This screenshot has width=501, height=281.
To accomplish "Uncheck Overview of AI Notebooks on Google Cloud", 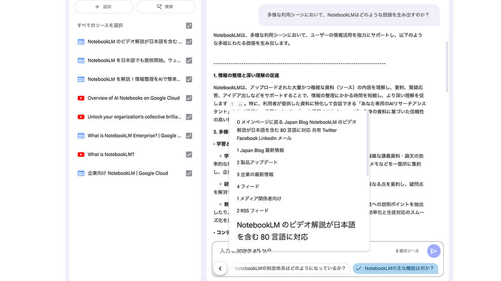I will point(189,98).
